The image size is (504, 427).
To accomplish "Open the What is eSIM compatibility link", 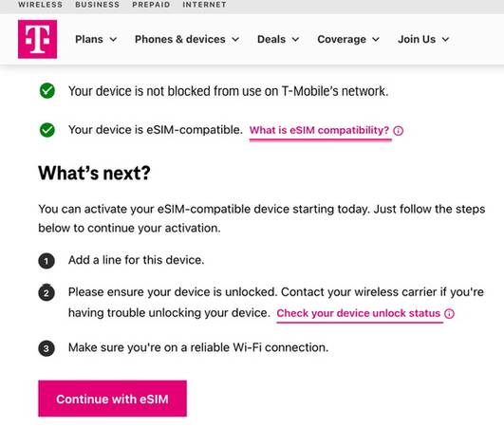I will (319, 130).
